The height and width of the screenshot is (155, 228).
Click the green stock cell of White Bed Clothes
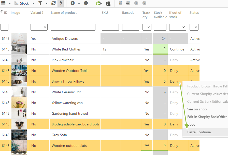tap(160, 49)
